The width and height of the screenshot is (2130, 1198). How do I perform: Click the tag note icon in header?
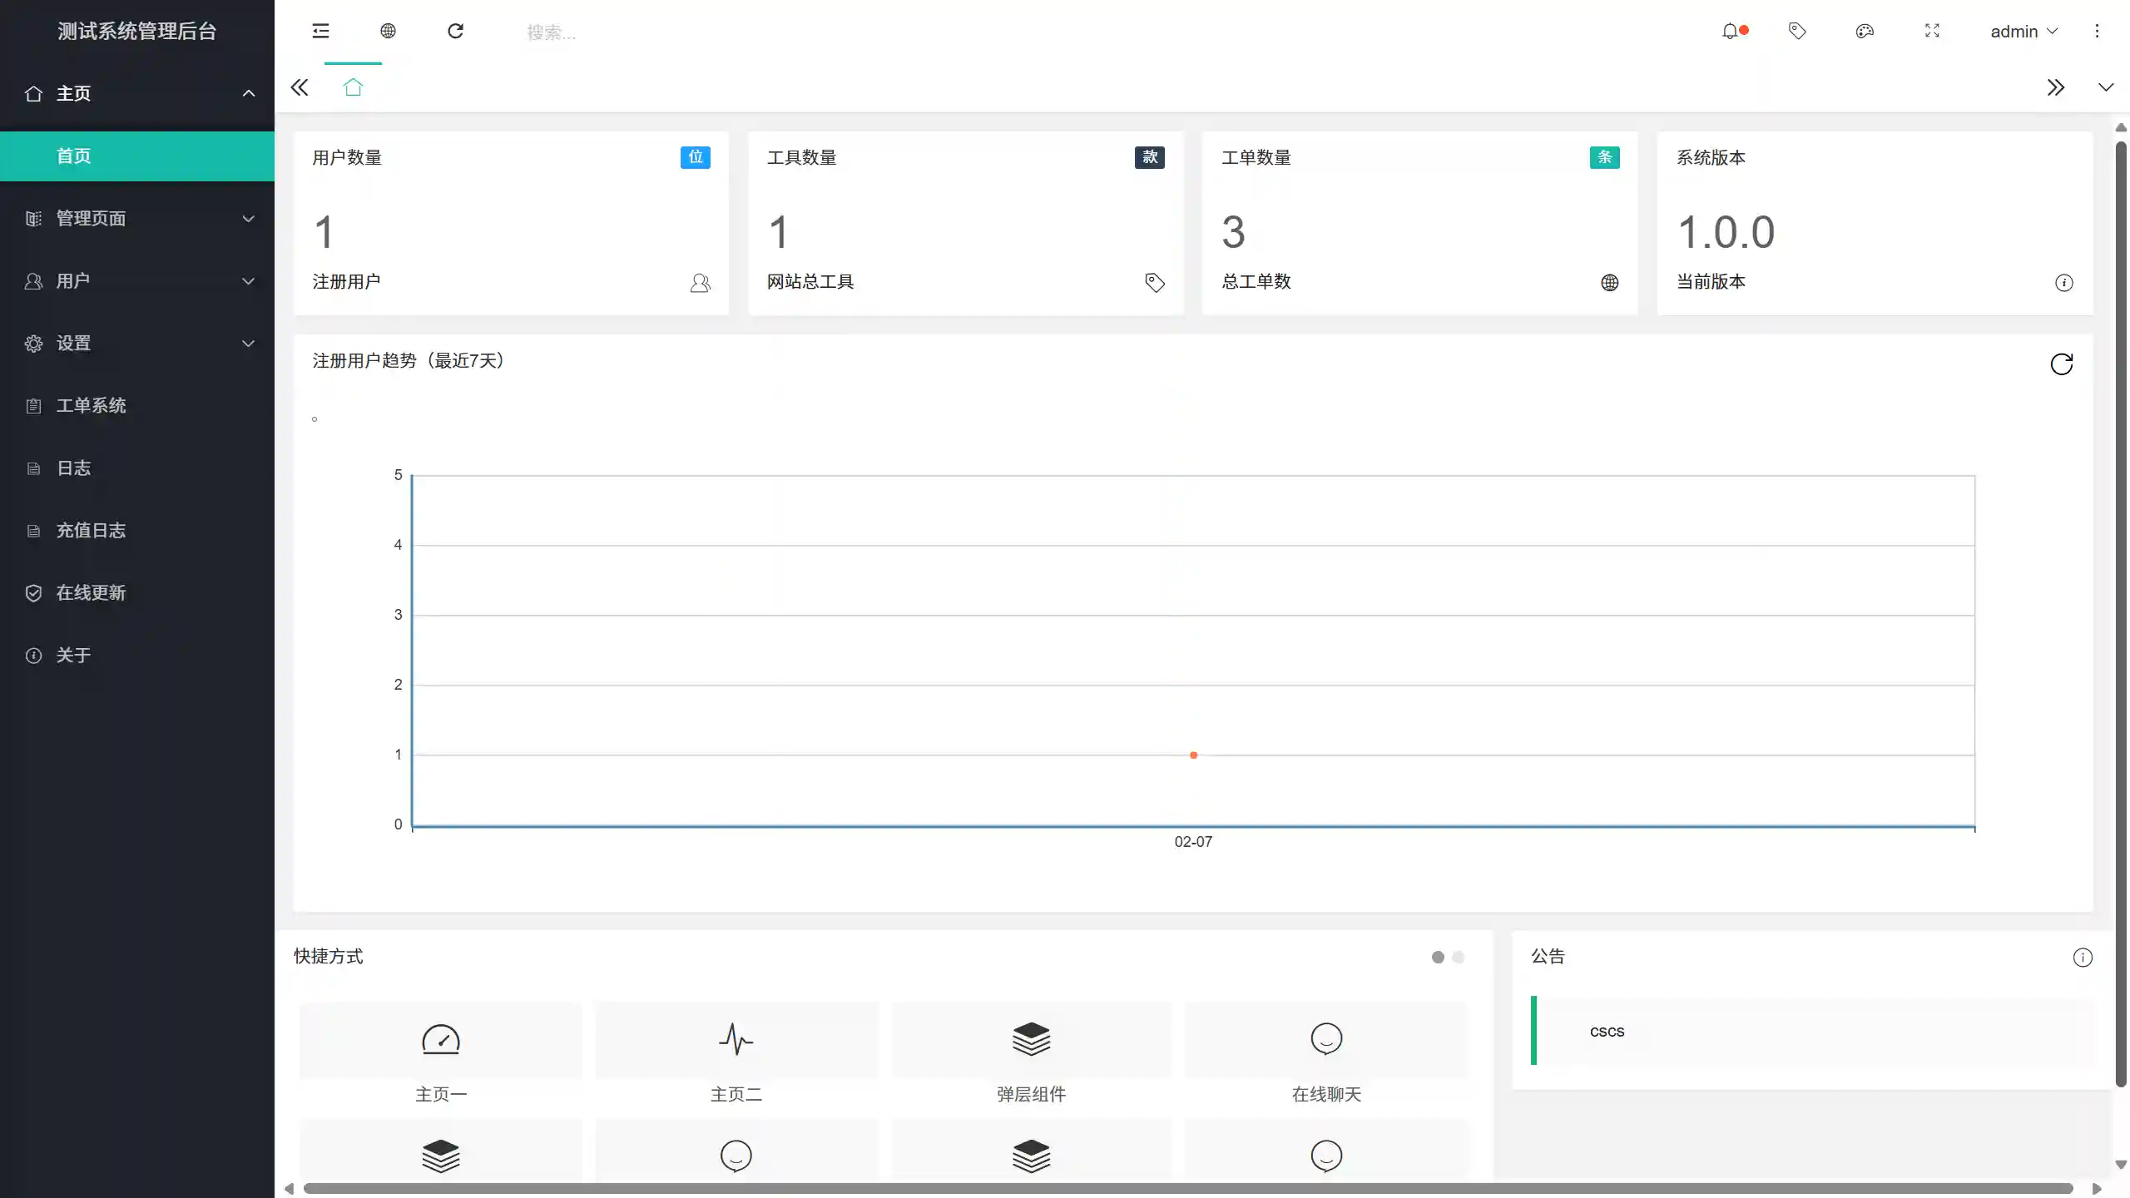tap(1797, 32)
